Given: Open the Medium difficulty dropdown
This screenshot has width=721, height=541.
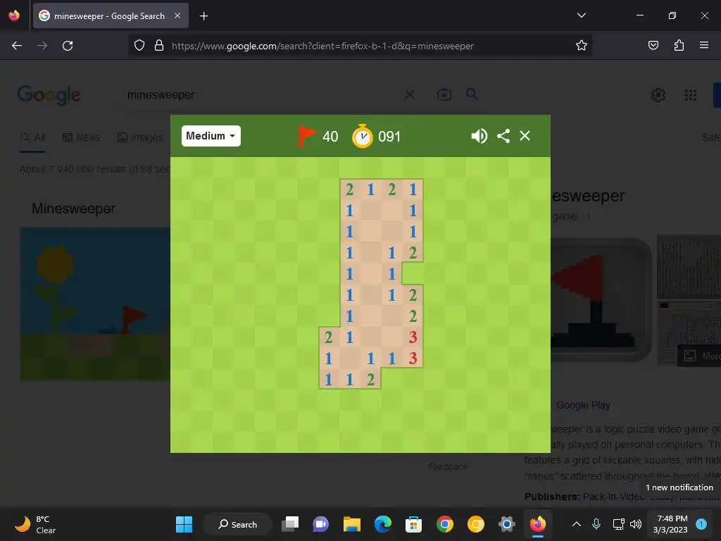Looking at the screenshot, I should [x=211, y=136].
